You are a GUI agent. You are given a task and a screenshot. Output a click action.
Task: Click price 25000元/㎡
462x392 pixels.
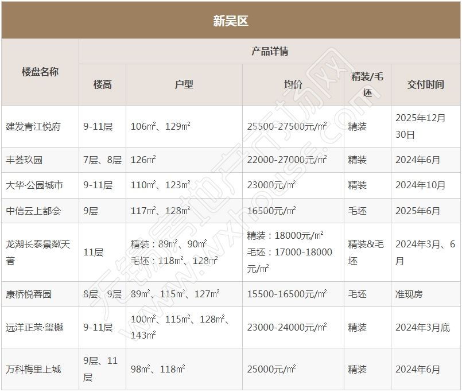(271, 369)
